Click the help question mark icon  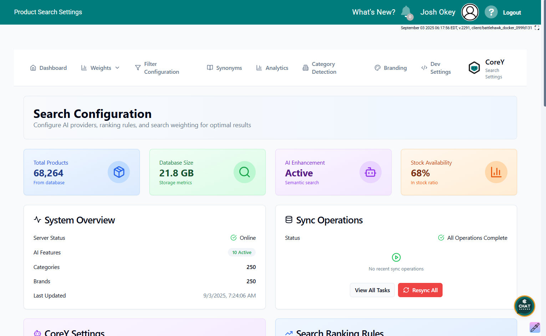click(491, 12)
